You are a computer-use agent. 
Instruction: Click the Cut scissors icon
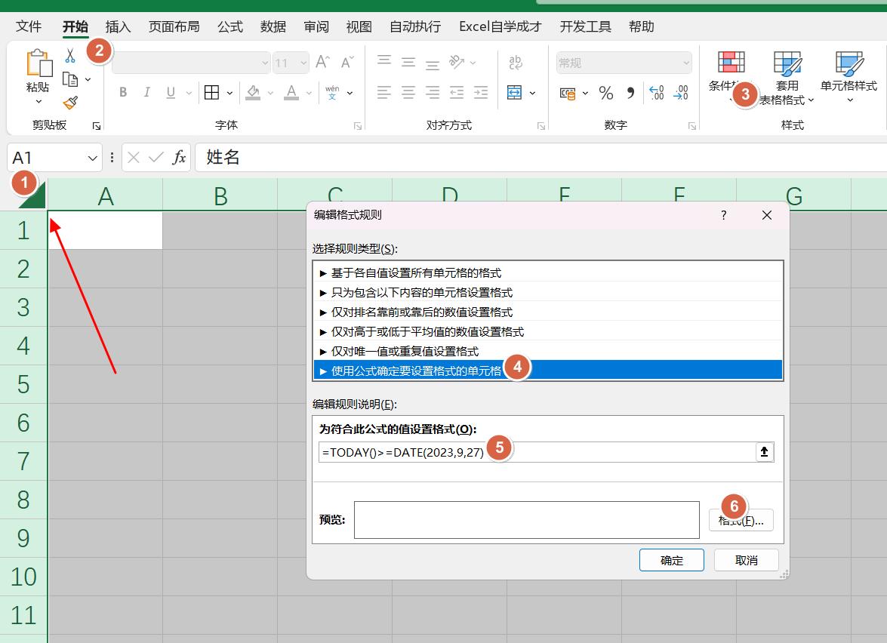point(70,55)
